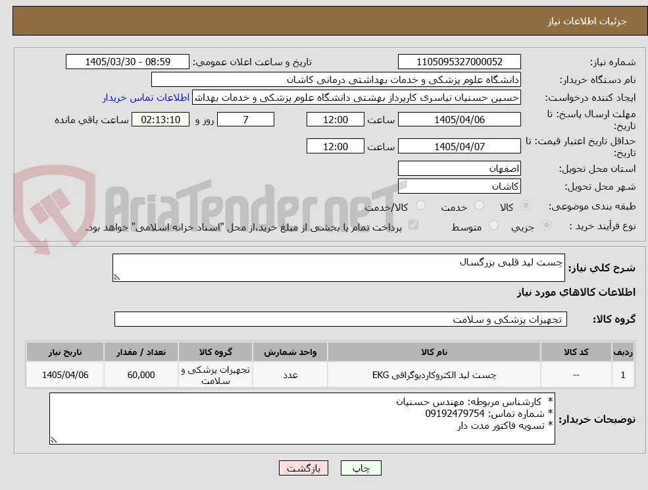Click the need number field 1105095327000052
The width and height of the screenshot is (648, 490).
pos(459,62)
